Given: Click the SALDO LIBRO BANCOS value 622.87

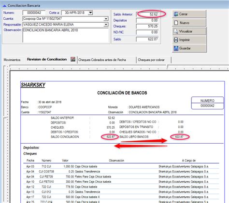Looking at the screenshot, I should pyautogui.click(x=179, y=137).
